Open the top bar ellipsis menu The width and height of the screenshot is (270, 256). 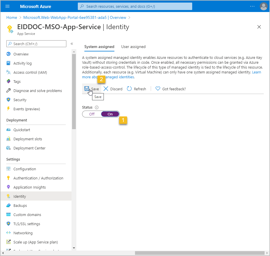pos(252,6)
